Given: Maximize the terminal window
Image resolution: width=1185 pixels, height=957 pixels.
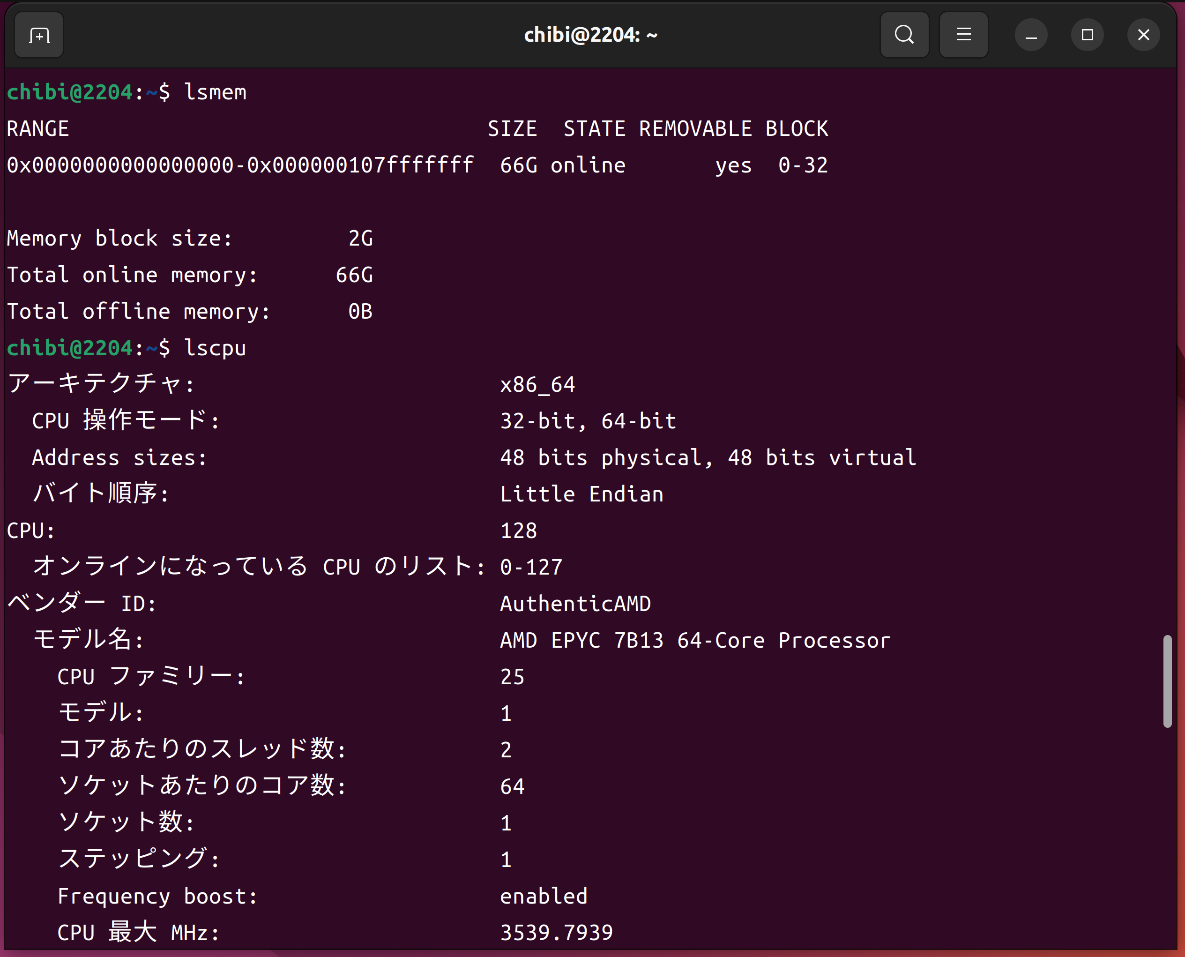Looking at the screenshot, I should point(1087,35).
